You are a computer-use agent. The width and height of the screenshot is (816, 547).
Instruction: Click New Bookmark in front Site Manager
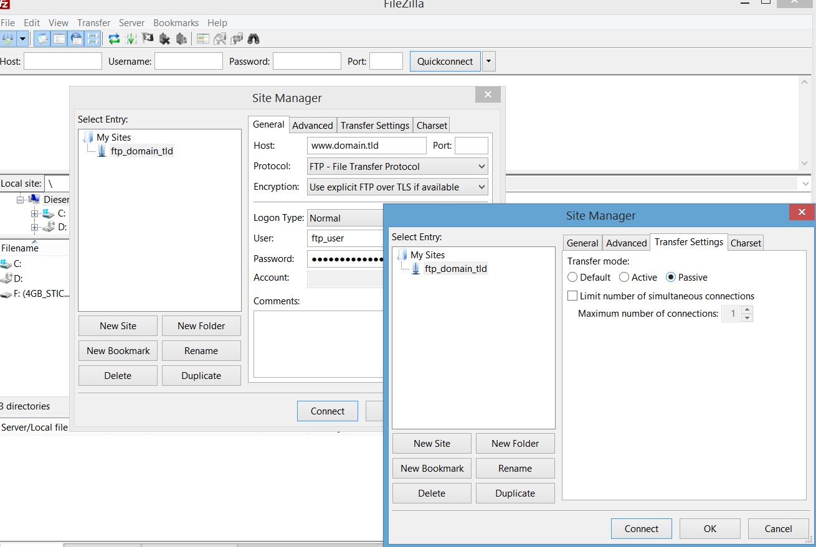click(x=432, y=469)
